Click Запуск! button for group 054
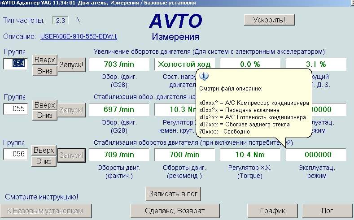Image resolution: width=354 pixels, height=220 pixels. (x=71, y=65)
